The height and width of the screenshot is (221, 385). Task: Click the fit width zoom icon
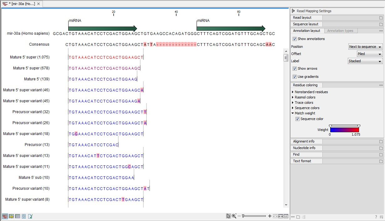[x=280, y=216]
